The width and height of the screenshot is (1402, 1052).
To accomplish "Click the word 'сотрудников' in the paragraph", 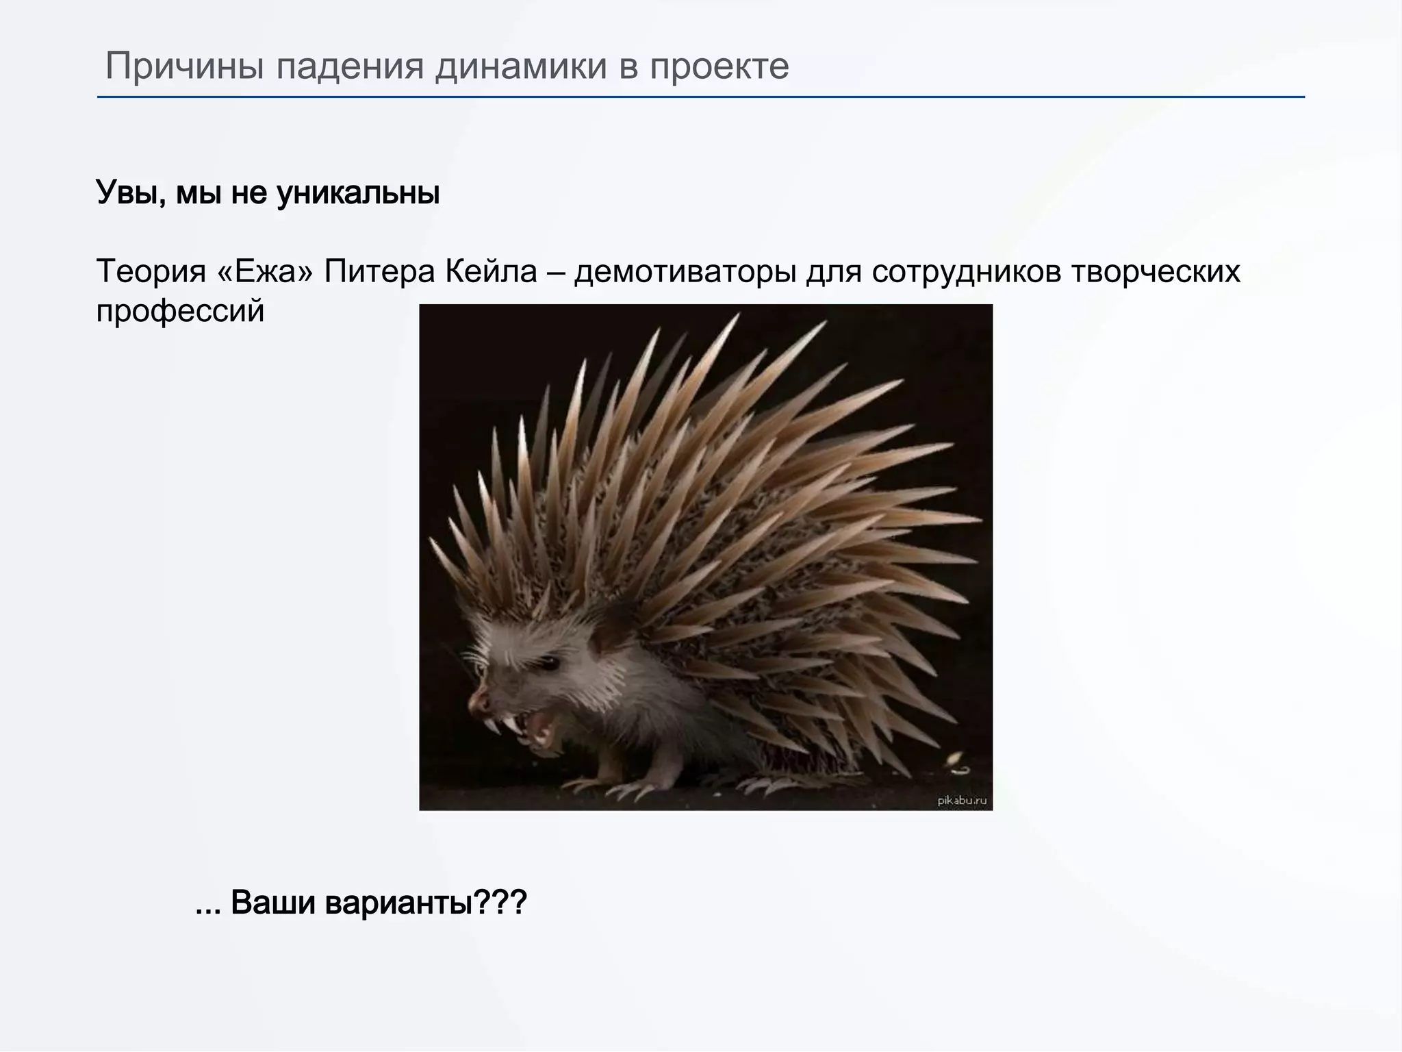I will point(966,271).
